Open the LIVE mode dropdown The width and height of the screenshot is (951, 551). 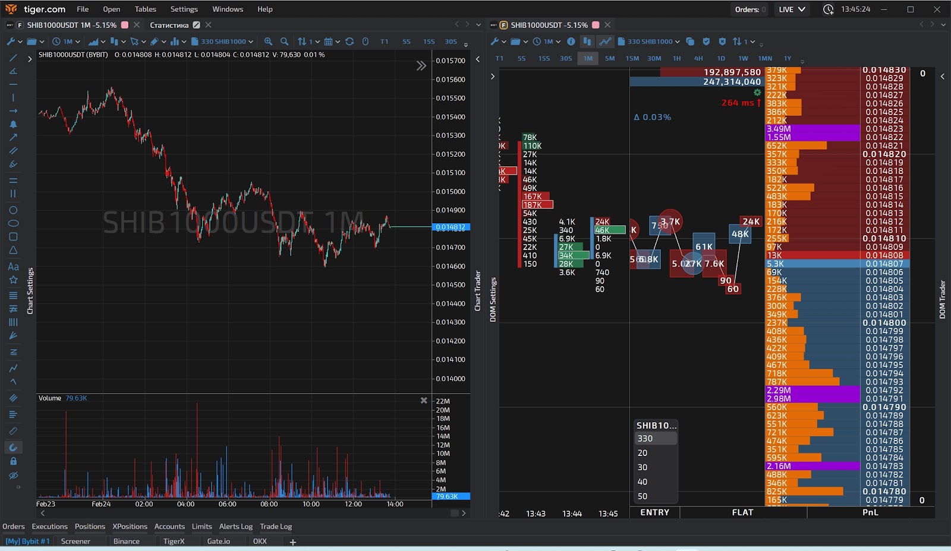point(792,9)
